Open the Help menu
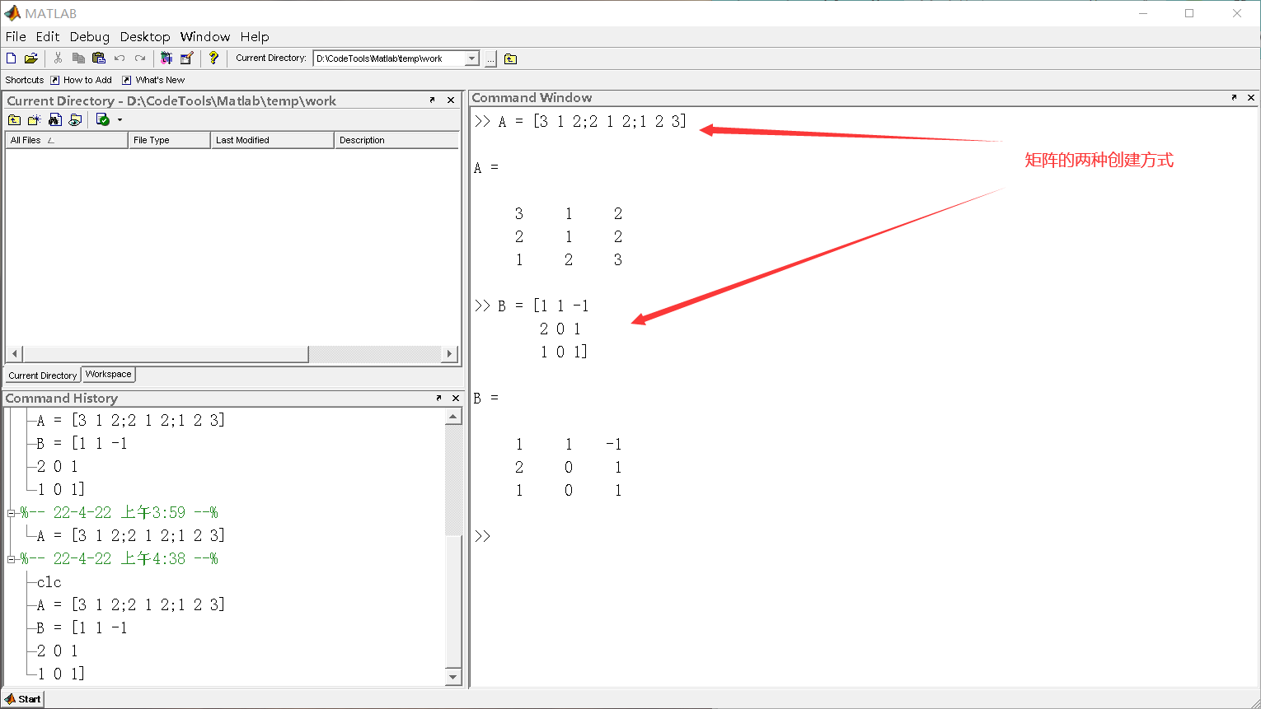The height and width of the screenshot is (709, 1261). [255, 36]
